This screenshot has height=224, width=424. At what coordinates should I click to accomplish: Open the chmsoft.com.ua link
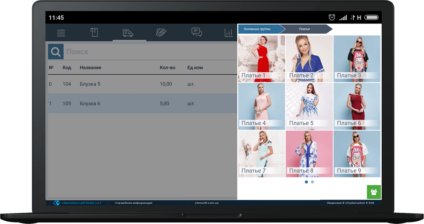coord(206,203)
